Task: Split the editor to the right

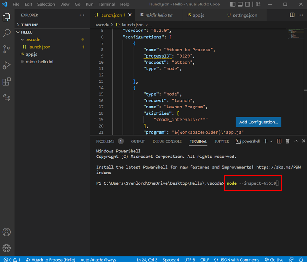Action: (292, 15)
